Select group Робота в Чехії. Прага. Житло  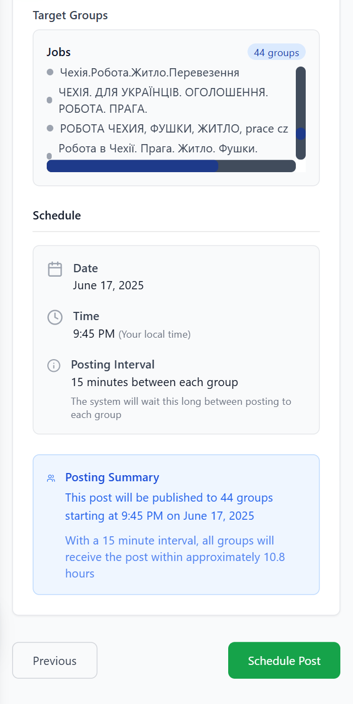click(x=158, y=148)
